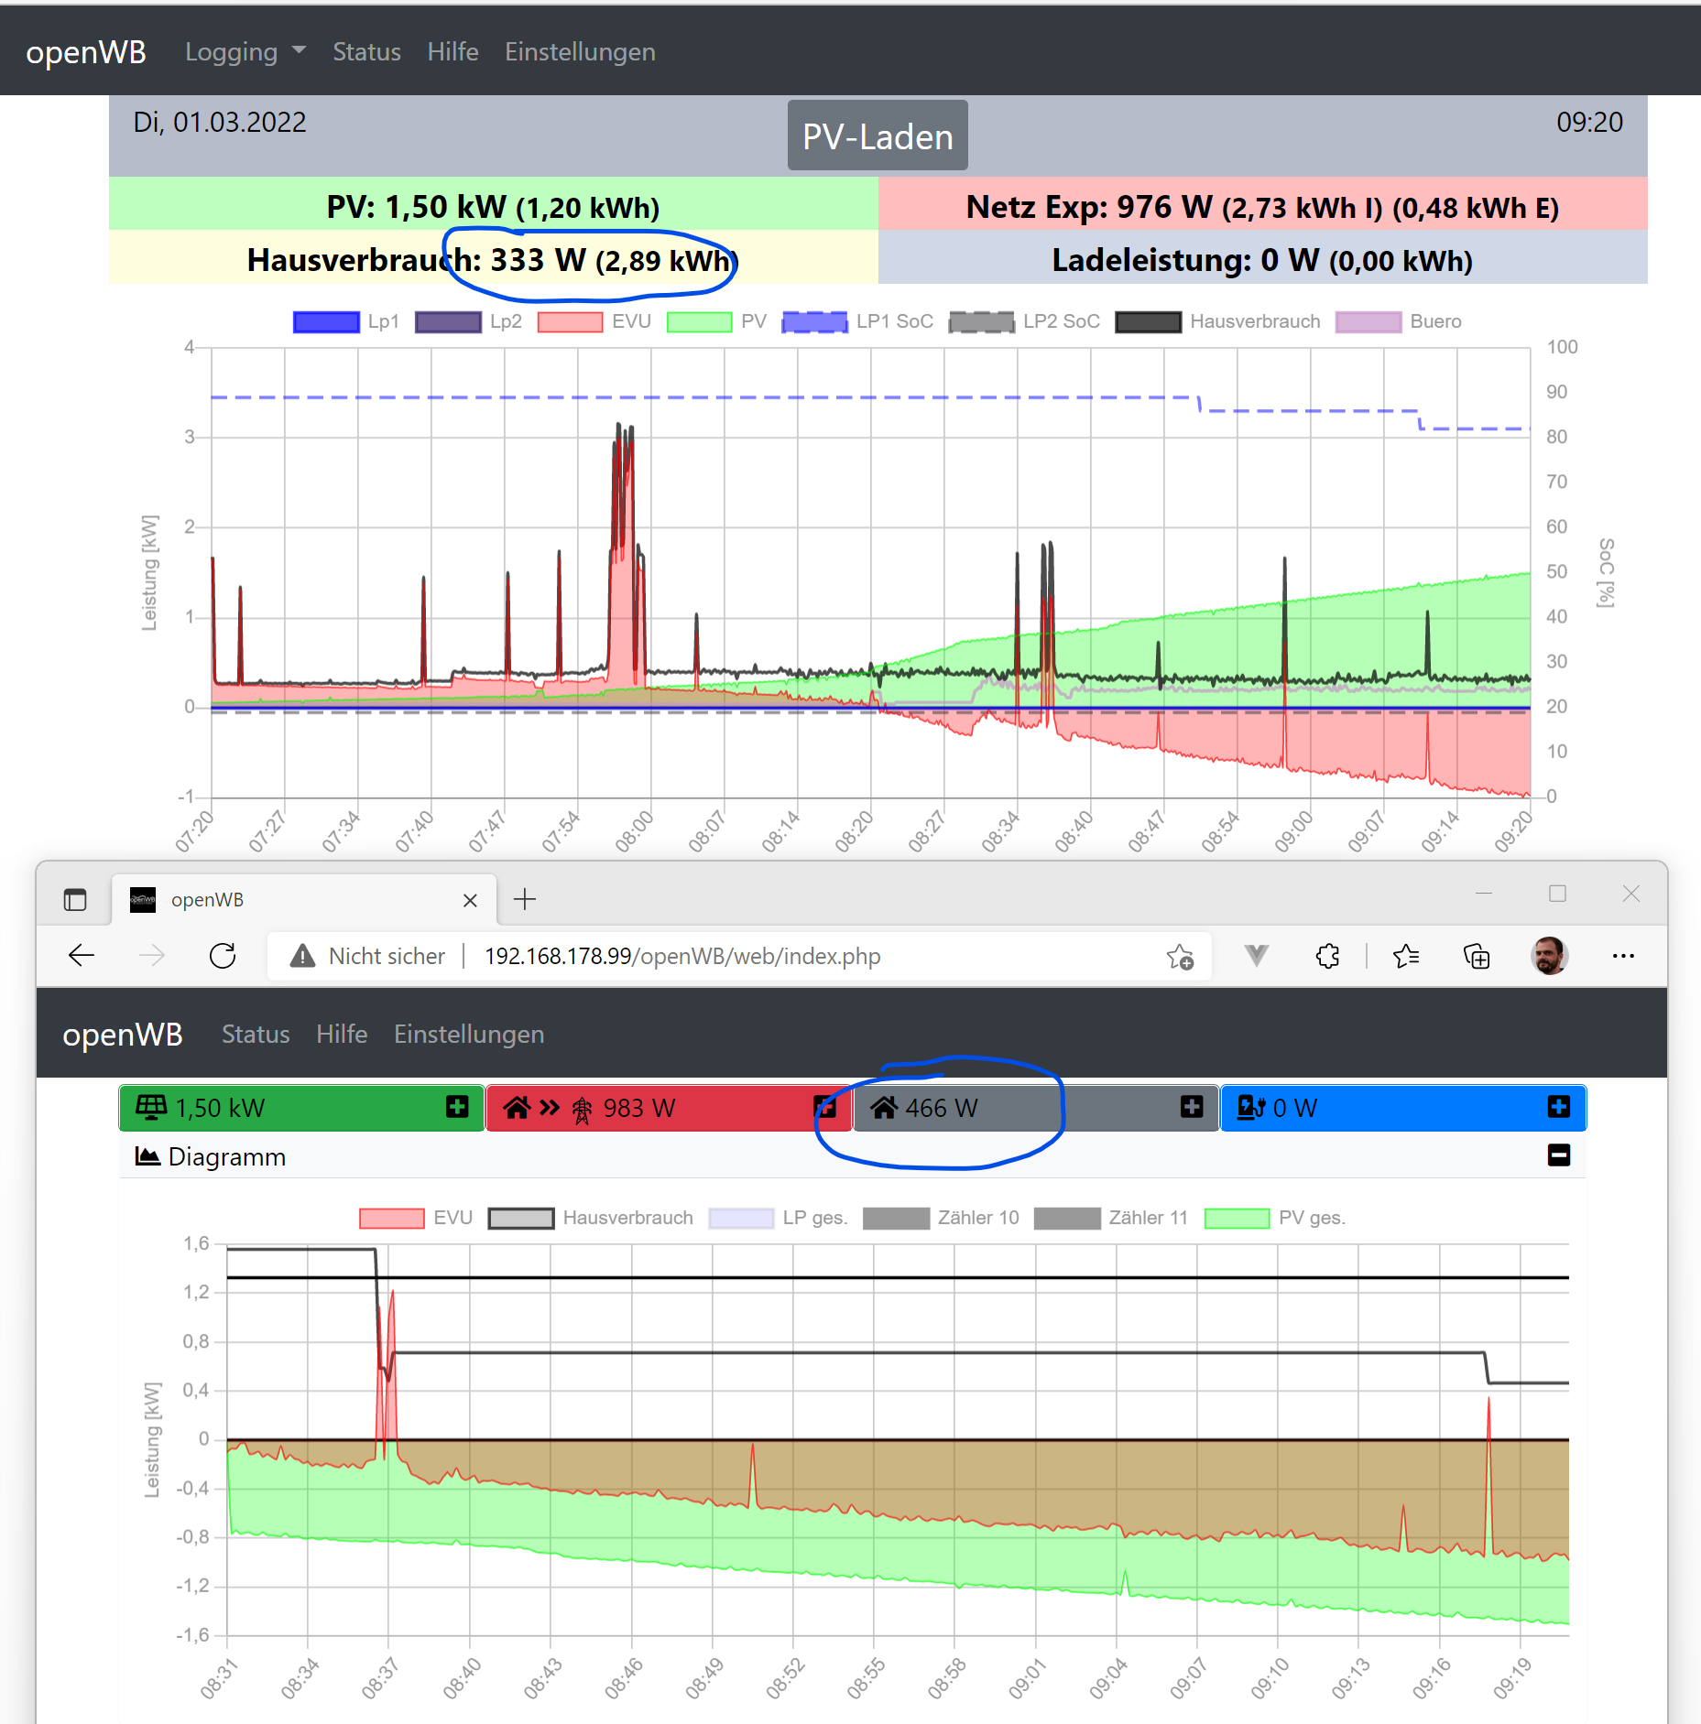Go back in the browser window
1701x1724 pixels.
82,956
